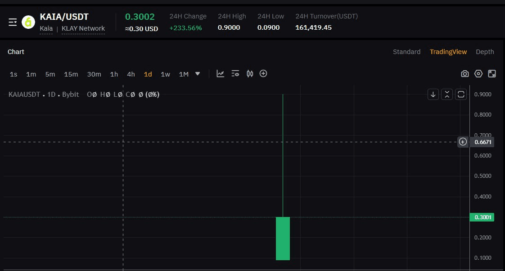The image size is (505, 271).
Task: Click the current price 0.3002
Action: 140,17
